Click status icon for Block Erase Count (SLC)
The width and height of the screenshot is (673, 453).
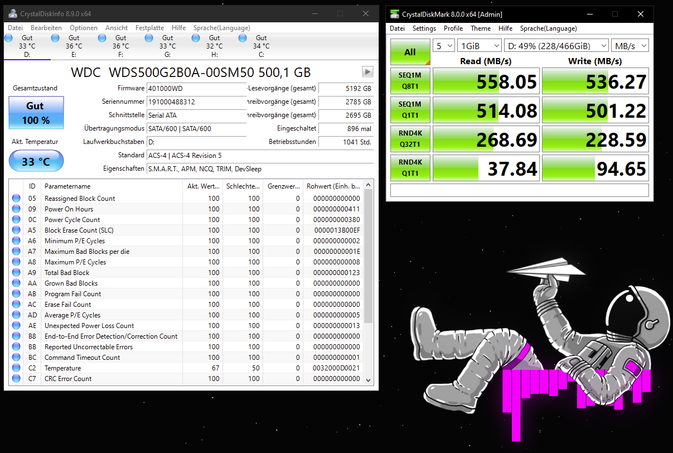point(16,230)
